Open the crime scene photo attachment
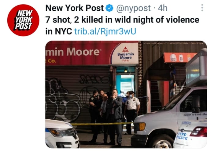The width and height of the screenshot is (214, 152). (x=126, y=94)
